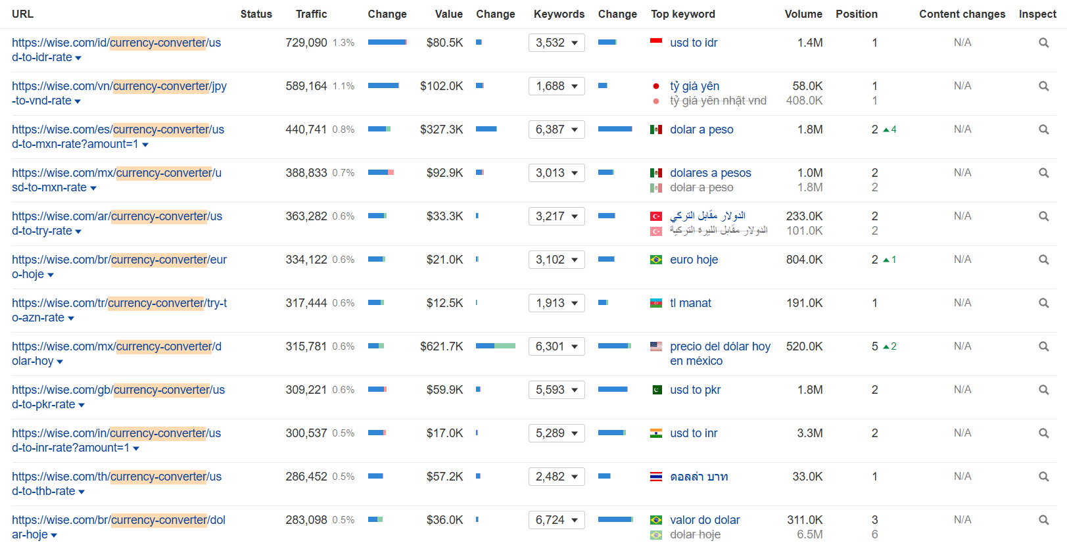Open wise.com/id usd-to-idr-rate URL link
Viewport: 1067px width, 543px height.
(x=116, y=50)
